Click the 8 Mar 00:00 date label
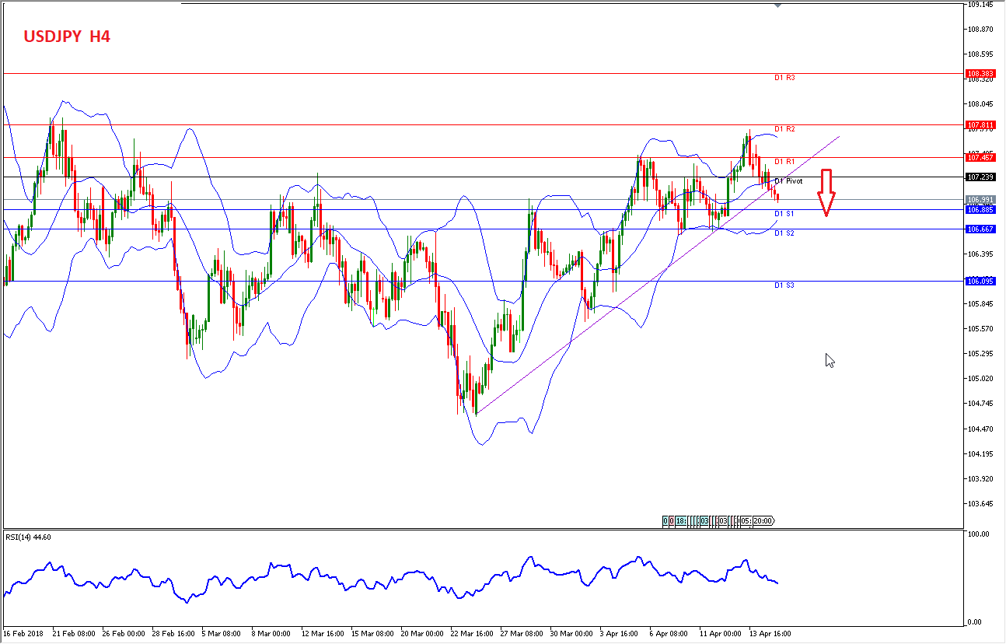 coord(273,633)
